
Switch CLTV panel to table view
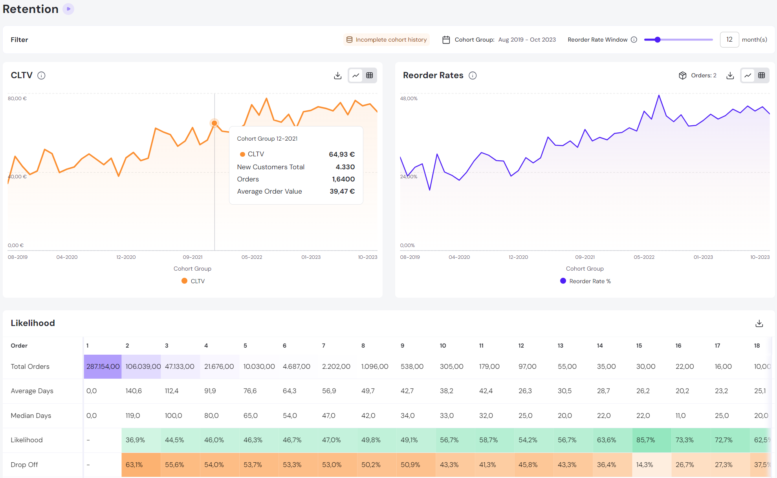pyautogui.click(x=369, y=75)
